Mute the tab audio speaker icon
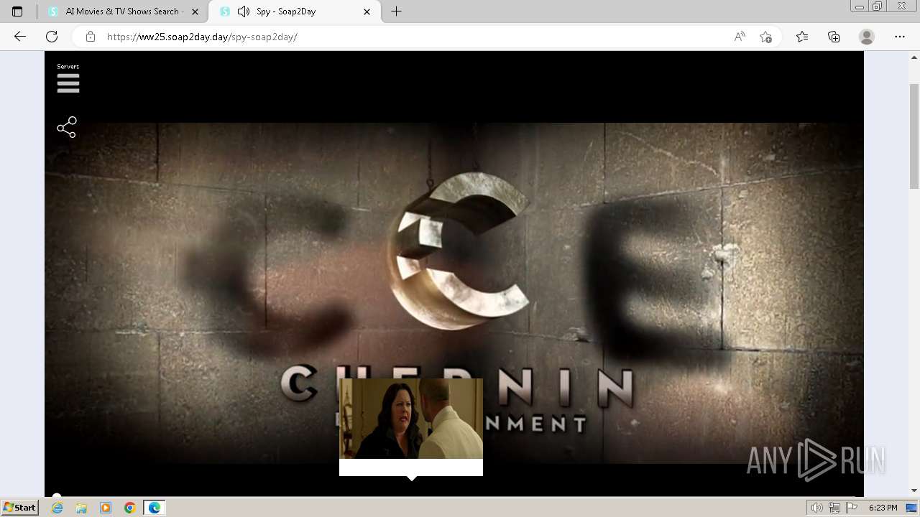 point(244,11)
